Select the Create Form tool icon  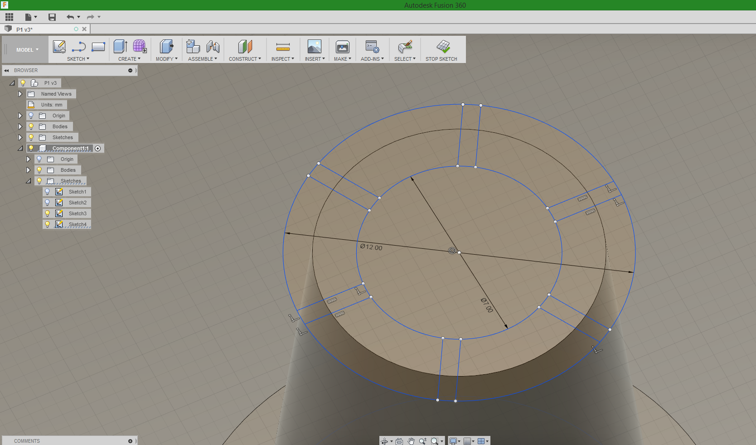[x=140, y=46]
